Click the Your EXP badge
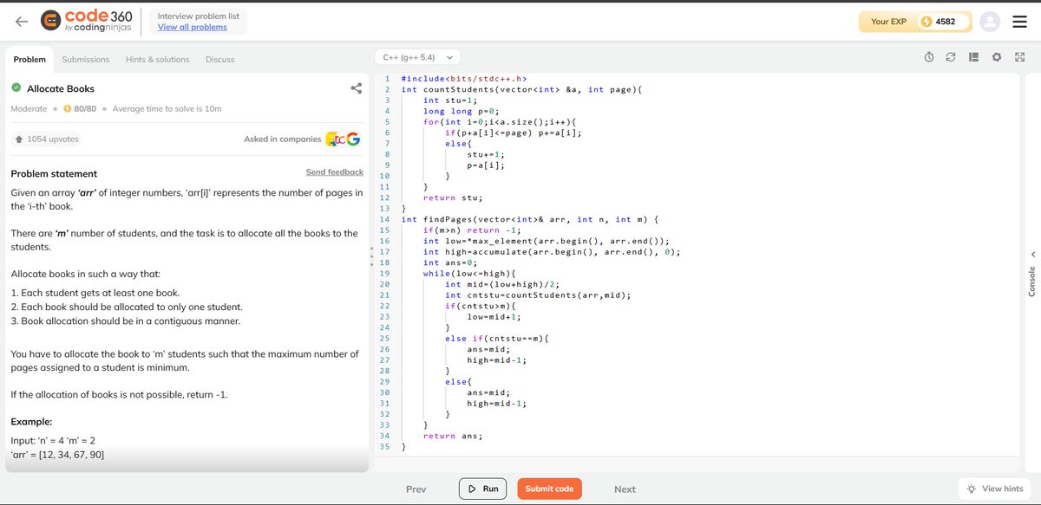The width and height of the screenshot is (1041, 505). [915, 22]
